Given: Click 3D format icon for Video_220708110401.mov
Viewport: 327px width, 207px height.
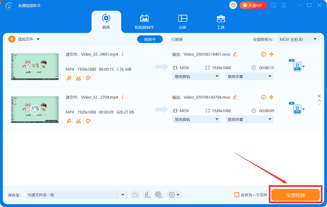Looking at the screenshot, I should click(x=297, y=66).
